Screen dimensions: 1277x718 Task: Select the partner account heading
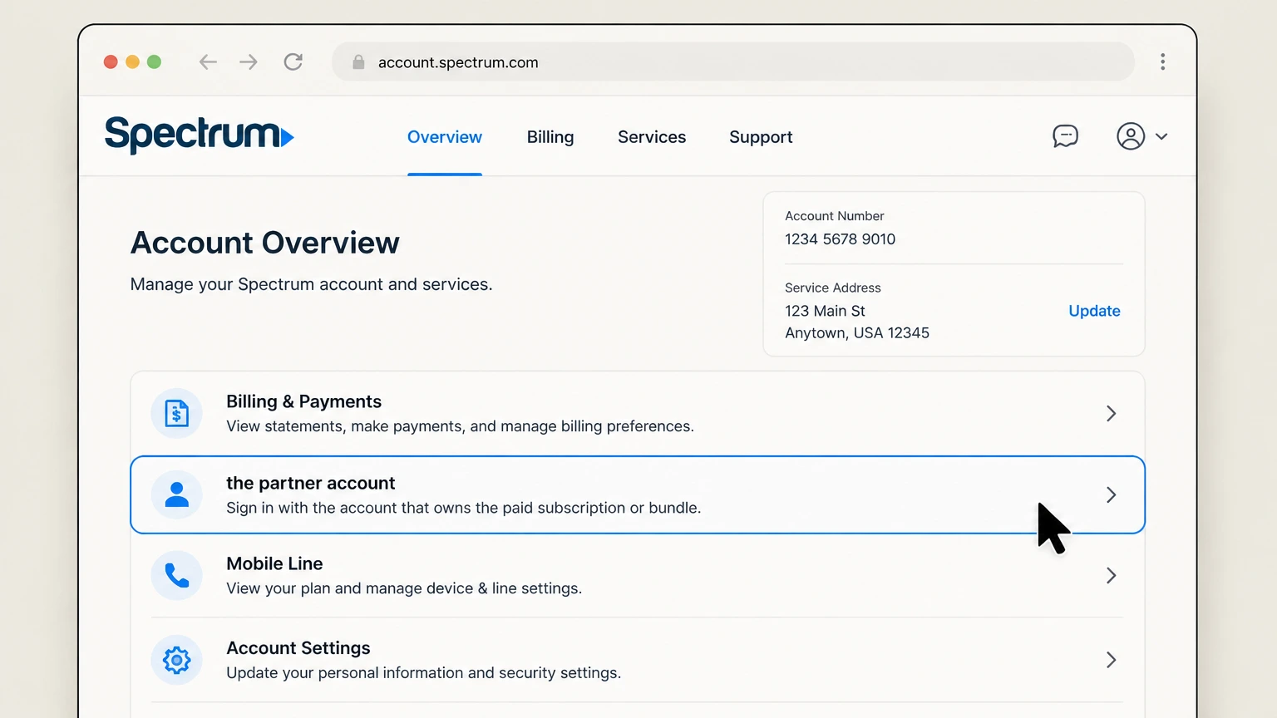(310, 483)
